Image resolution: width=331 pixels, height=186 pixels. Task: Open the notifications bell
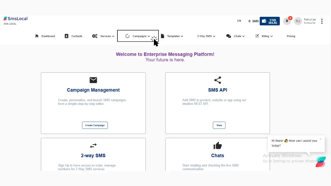click(x=287, y=21)
